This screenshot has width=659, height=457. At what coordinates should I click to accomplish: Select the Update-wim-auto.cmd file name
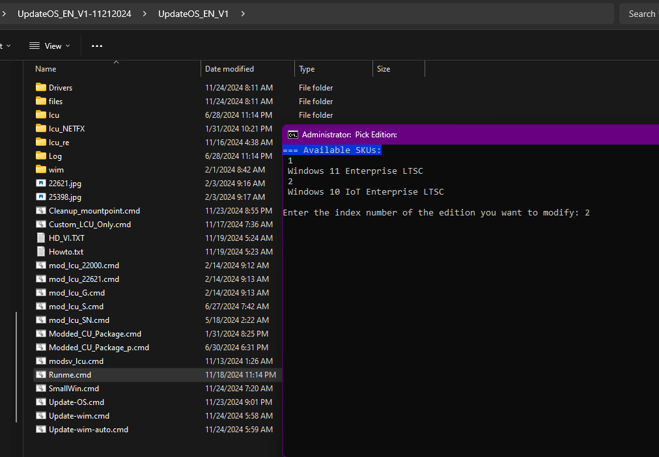(89, 429)
